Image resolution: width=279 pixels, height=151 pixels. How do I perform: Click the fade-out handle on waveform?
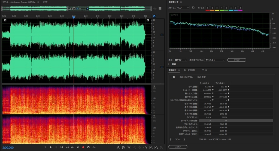pos(148,20)
